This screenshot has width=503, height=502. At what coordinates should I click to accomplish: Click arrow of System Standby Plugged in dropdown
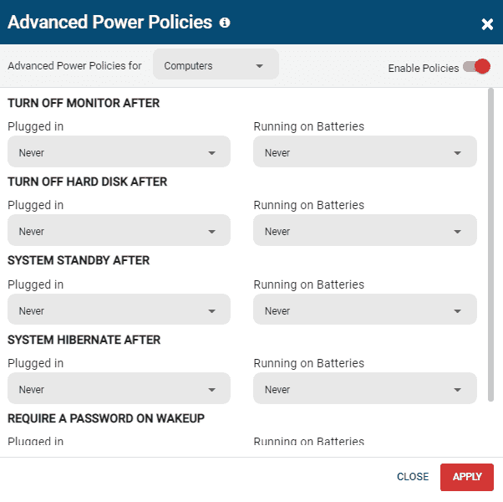212,311
